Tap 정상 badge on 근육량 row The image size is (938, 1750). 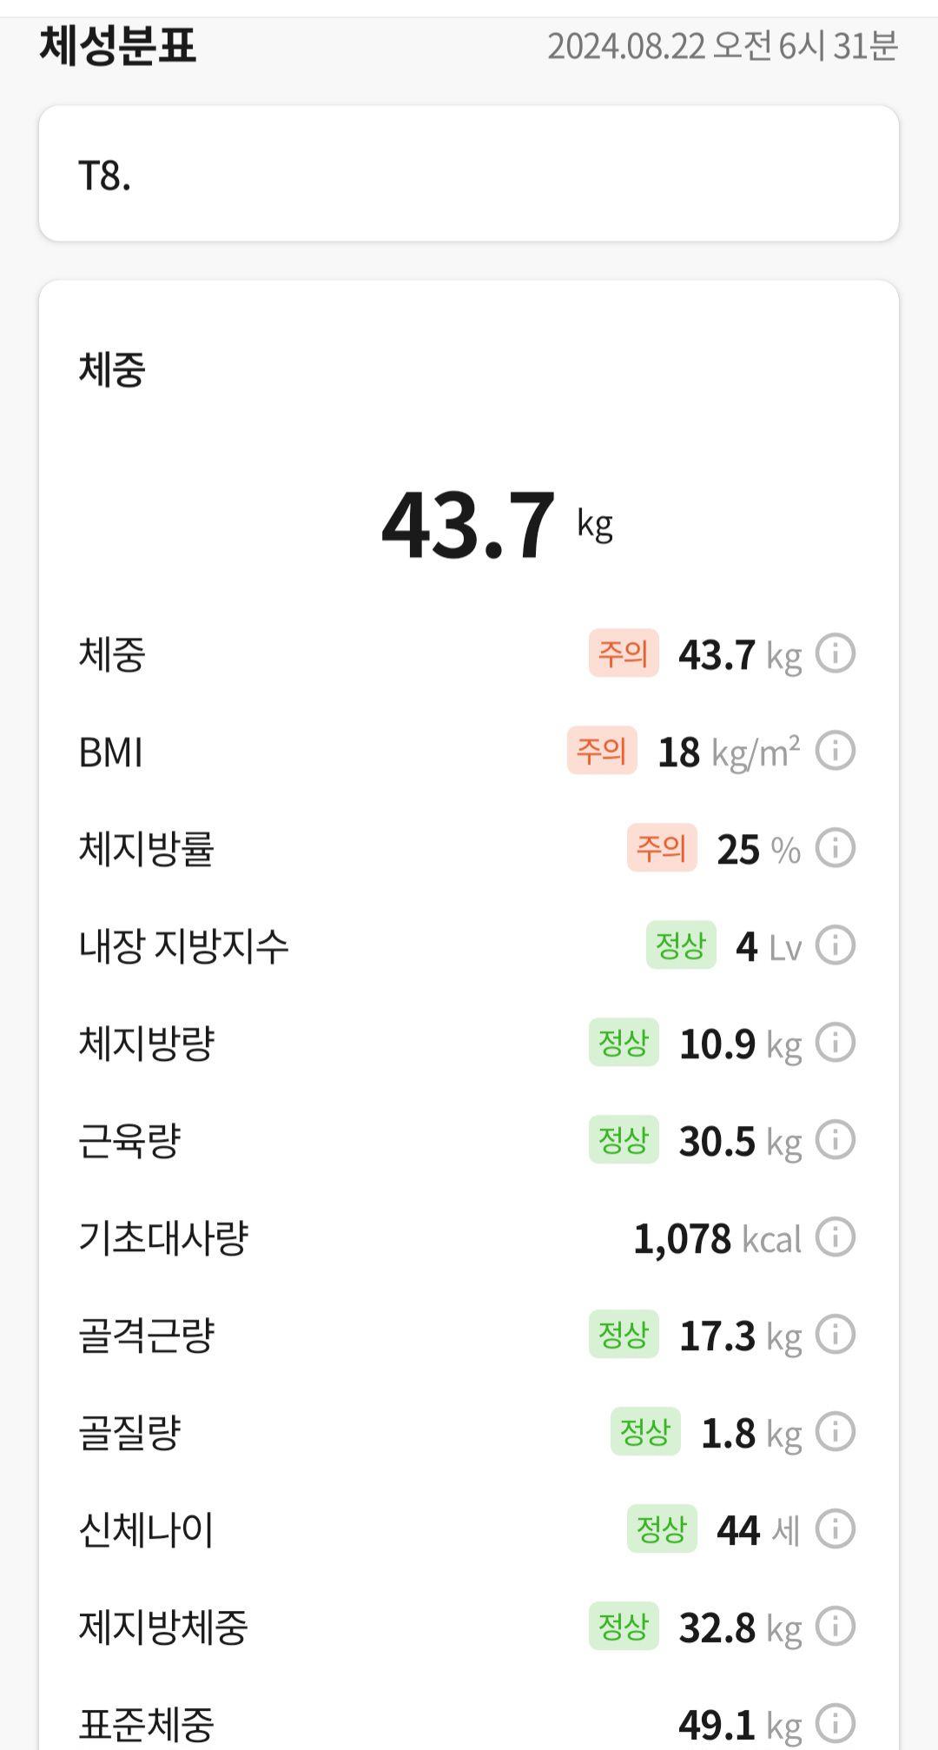(624, 1140)
